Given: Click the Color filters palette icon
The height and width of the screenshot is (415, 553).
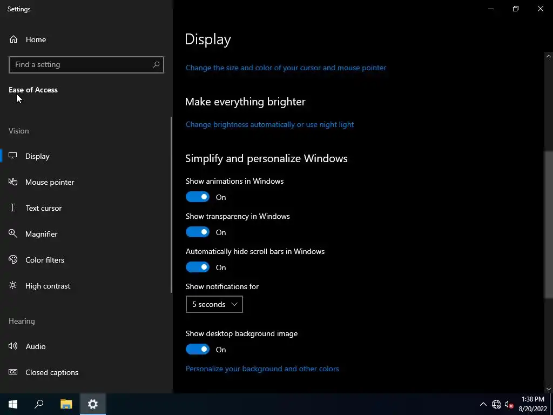Looking at the screenshot, I should pos(13,260).
